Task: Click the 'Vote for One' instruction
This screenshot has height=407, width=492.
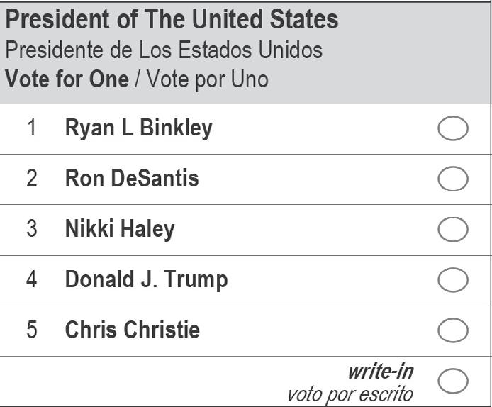Action: click(x=67, y=79)
